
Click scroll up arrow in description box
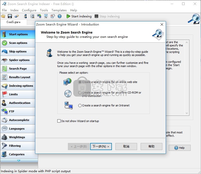[x=187, y=42]
